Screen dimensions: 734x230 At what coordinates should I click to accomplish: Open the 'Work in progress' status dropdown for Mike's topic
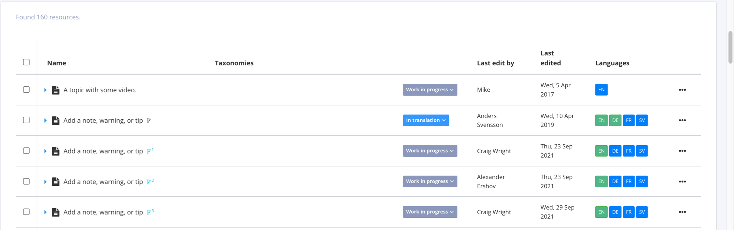point(430,90)
